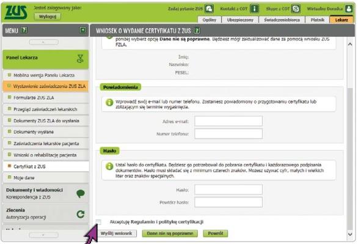Open Kontakt z COT info icon
Image resolution: width=358 pixels, height=244 pixels.
(254, 9)
